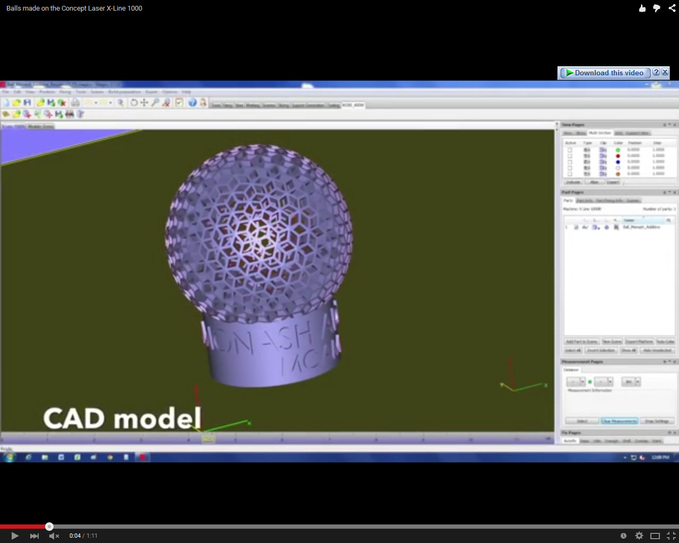Click the blue Help question-mark icon

coord(193,102)
